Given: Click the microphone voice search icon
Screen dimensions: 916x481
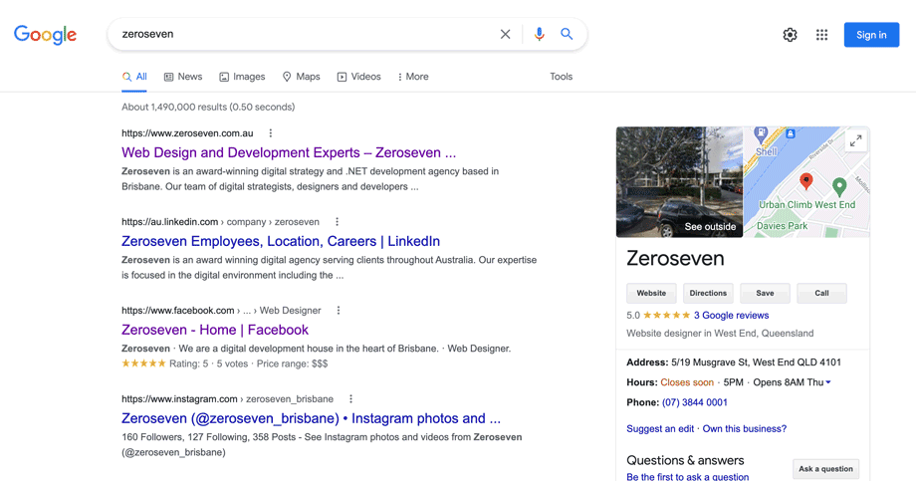Looking at the screenshot, I should click(x=539, y=34).
